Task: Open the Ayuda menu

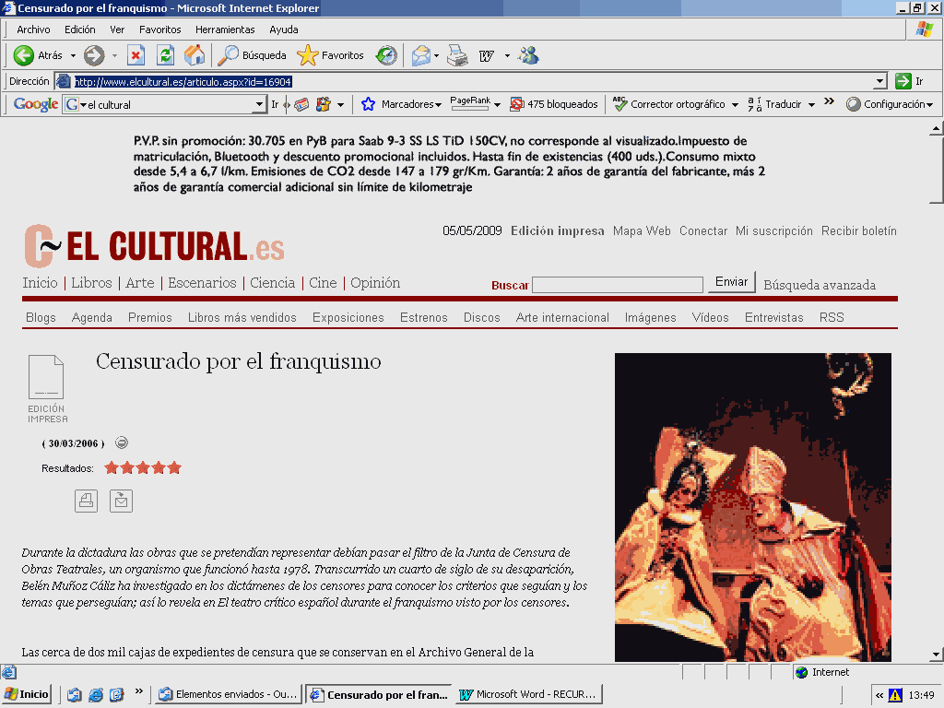Action: click(x=284, y=29)
